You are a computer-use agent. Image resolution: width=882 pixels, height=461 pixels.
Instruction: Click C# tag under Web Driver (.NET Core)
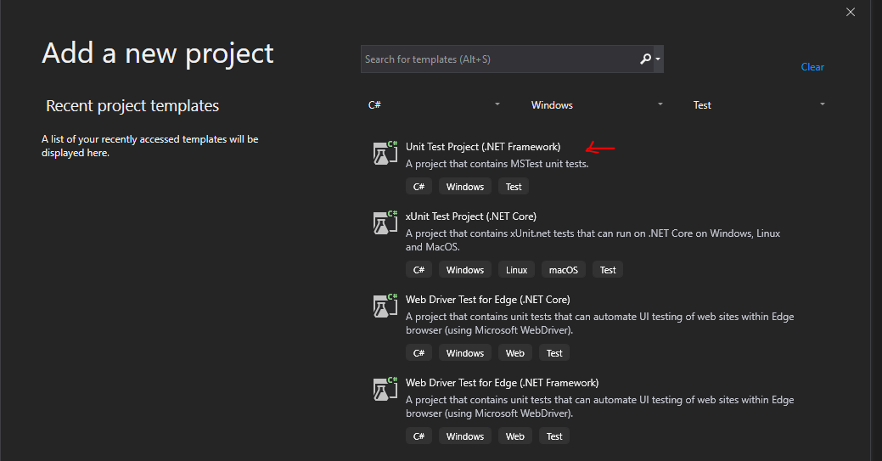pyautogui.click(x=419, y=353)
